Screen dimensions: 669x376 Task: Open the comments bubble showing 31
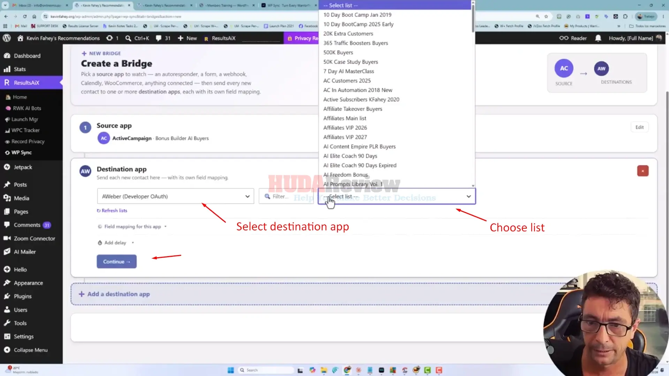[163, 38]
